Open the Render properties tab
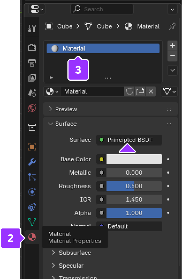182x279 pixels. point(32,48)
